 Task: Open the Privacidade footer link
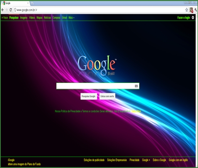(134, 160)
